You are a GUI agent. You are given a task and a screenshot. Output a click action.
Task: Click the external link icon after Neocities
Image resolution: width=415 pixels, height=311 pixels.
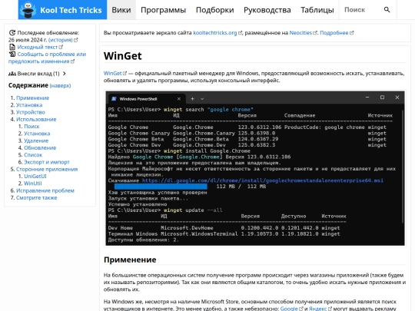[315, 33]
